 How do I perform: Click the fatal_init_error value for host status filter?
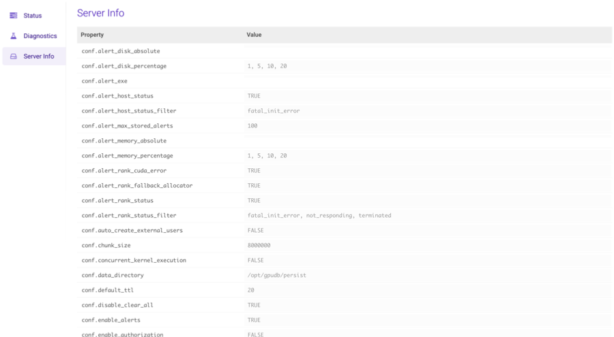pyautogui.click(x=274, y=111)
